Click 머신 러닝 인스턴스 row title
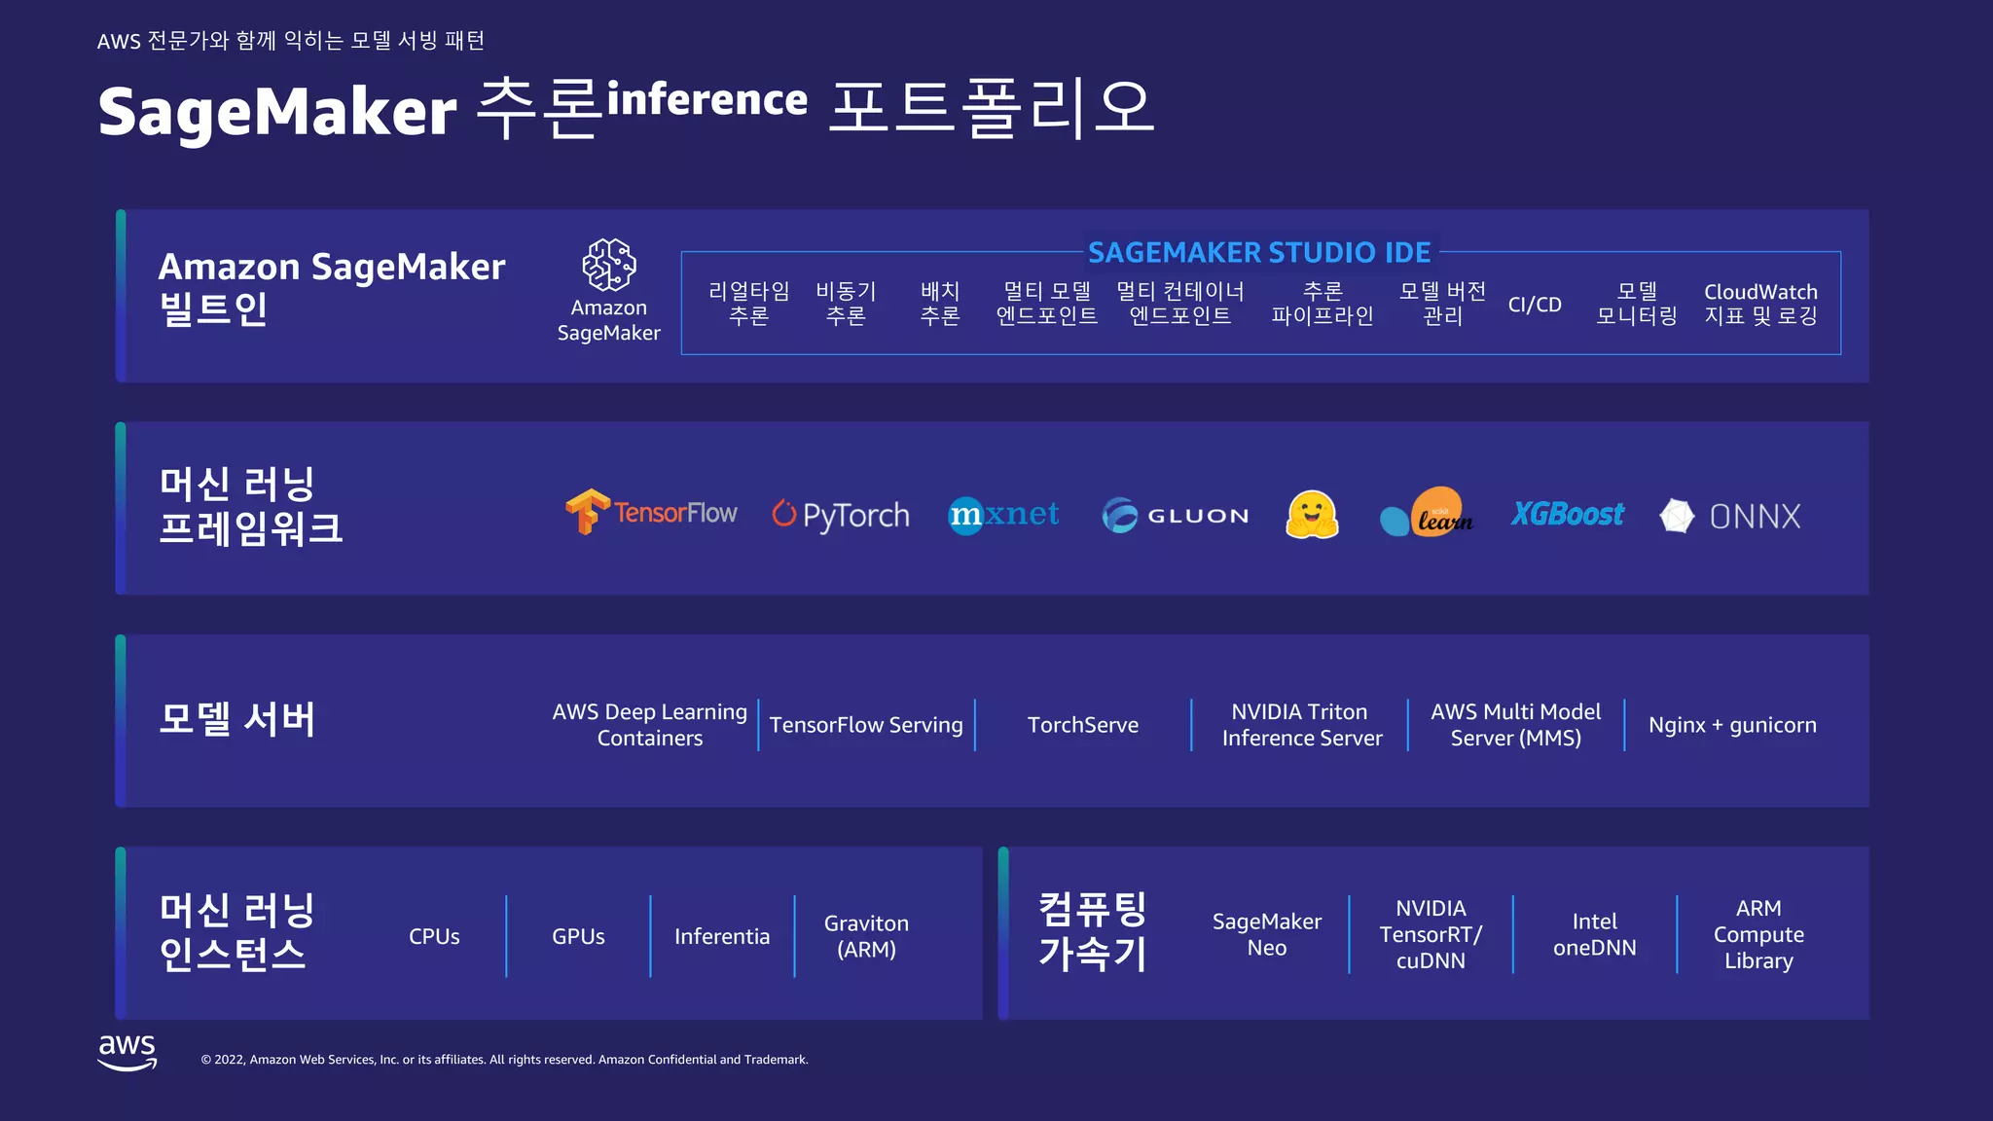The image size is (1993, 1121). click(x=237, y=932)
